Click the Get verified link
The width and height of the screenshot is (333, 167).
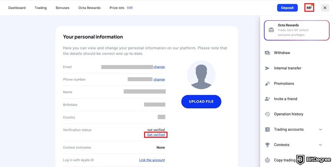coord(156,135)
